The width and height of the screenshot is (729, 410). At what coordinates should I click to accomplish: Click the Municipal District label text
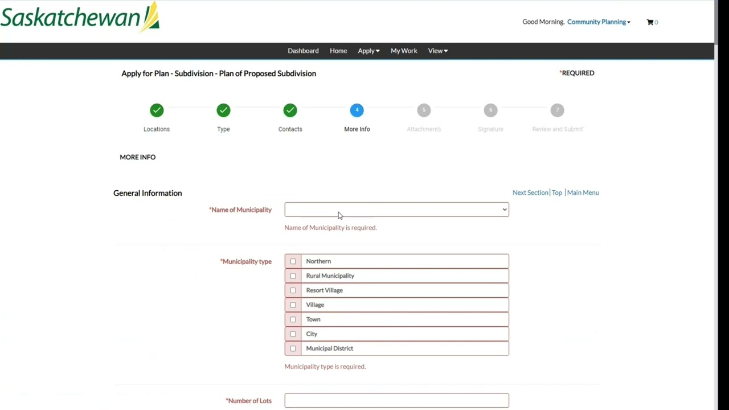click(330, 348)
